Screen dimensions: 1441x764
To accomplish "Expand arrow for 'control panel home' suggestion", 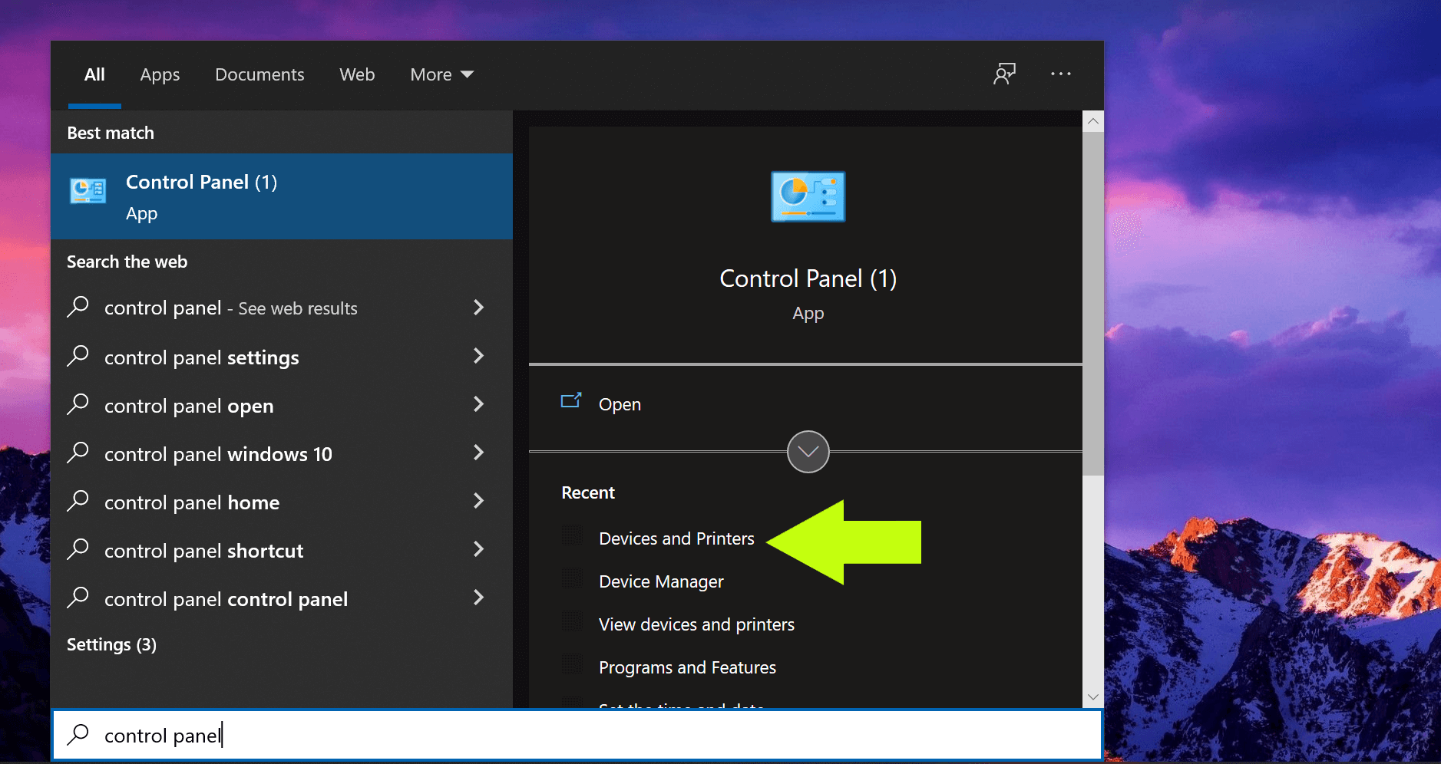I will coord(478,501).
